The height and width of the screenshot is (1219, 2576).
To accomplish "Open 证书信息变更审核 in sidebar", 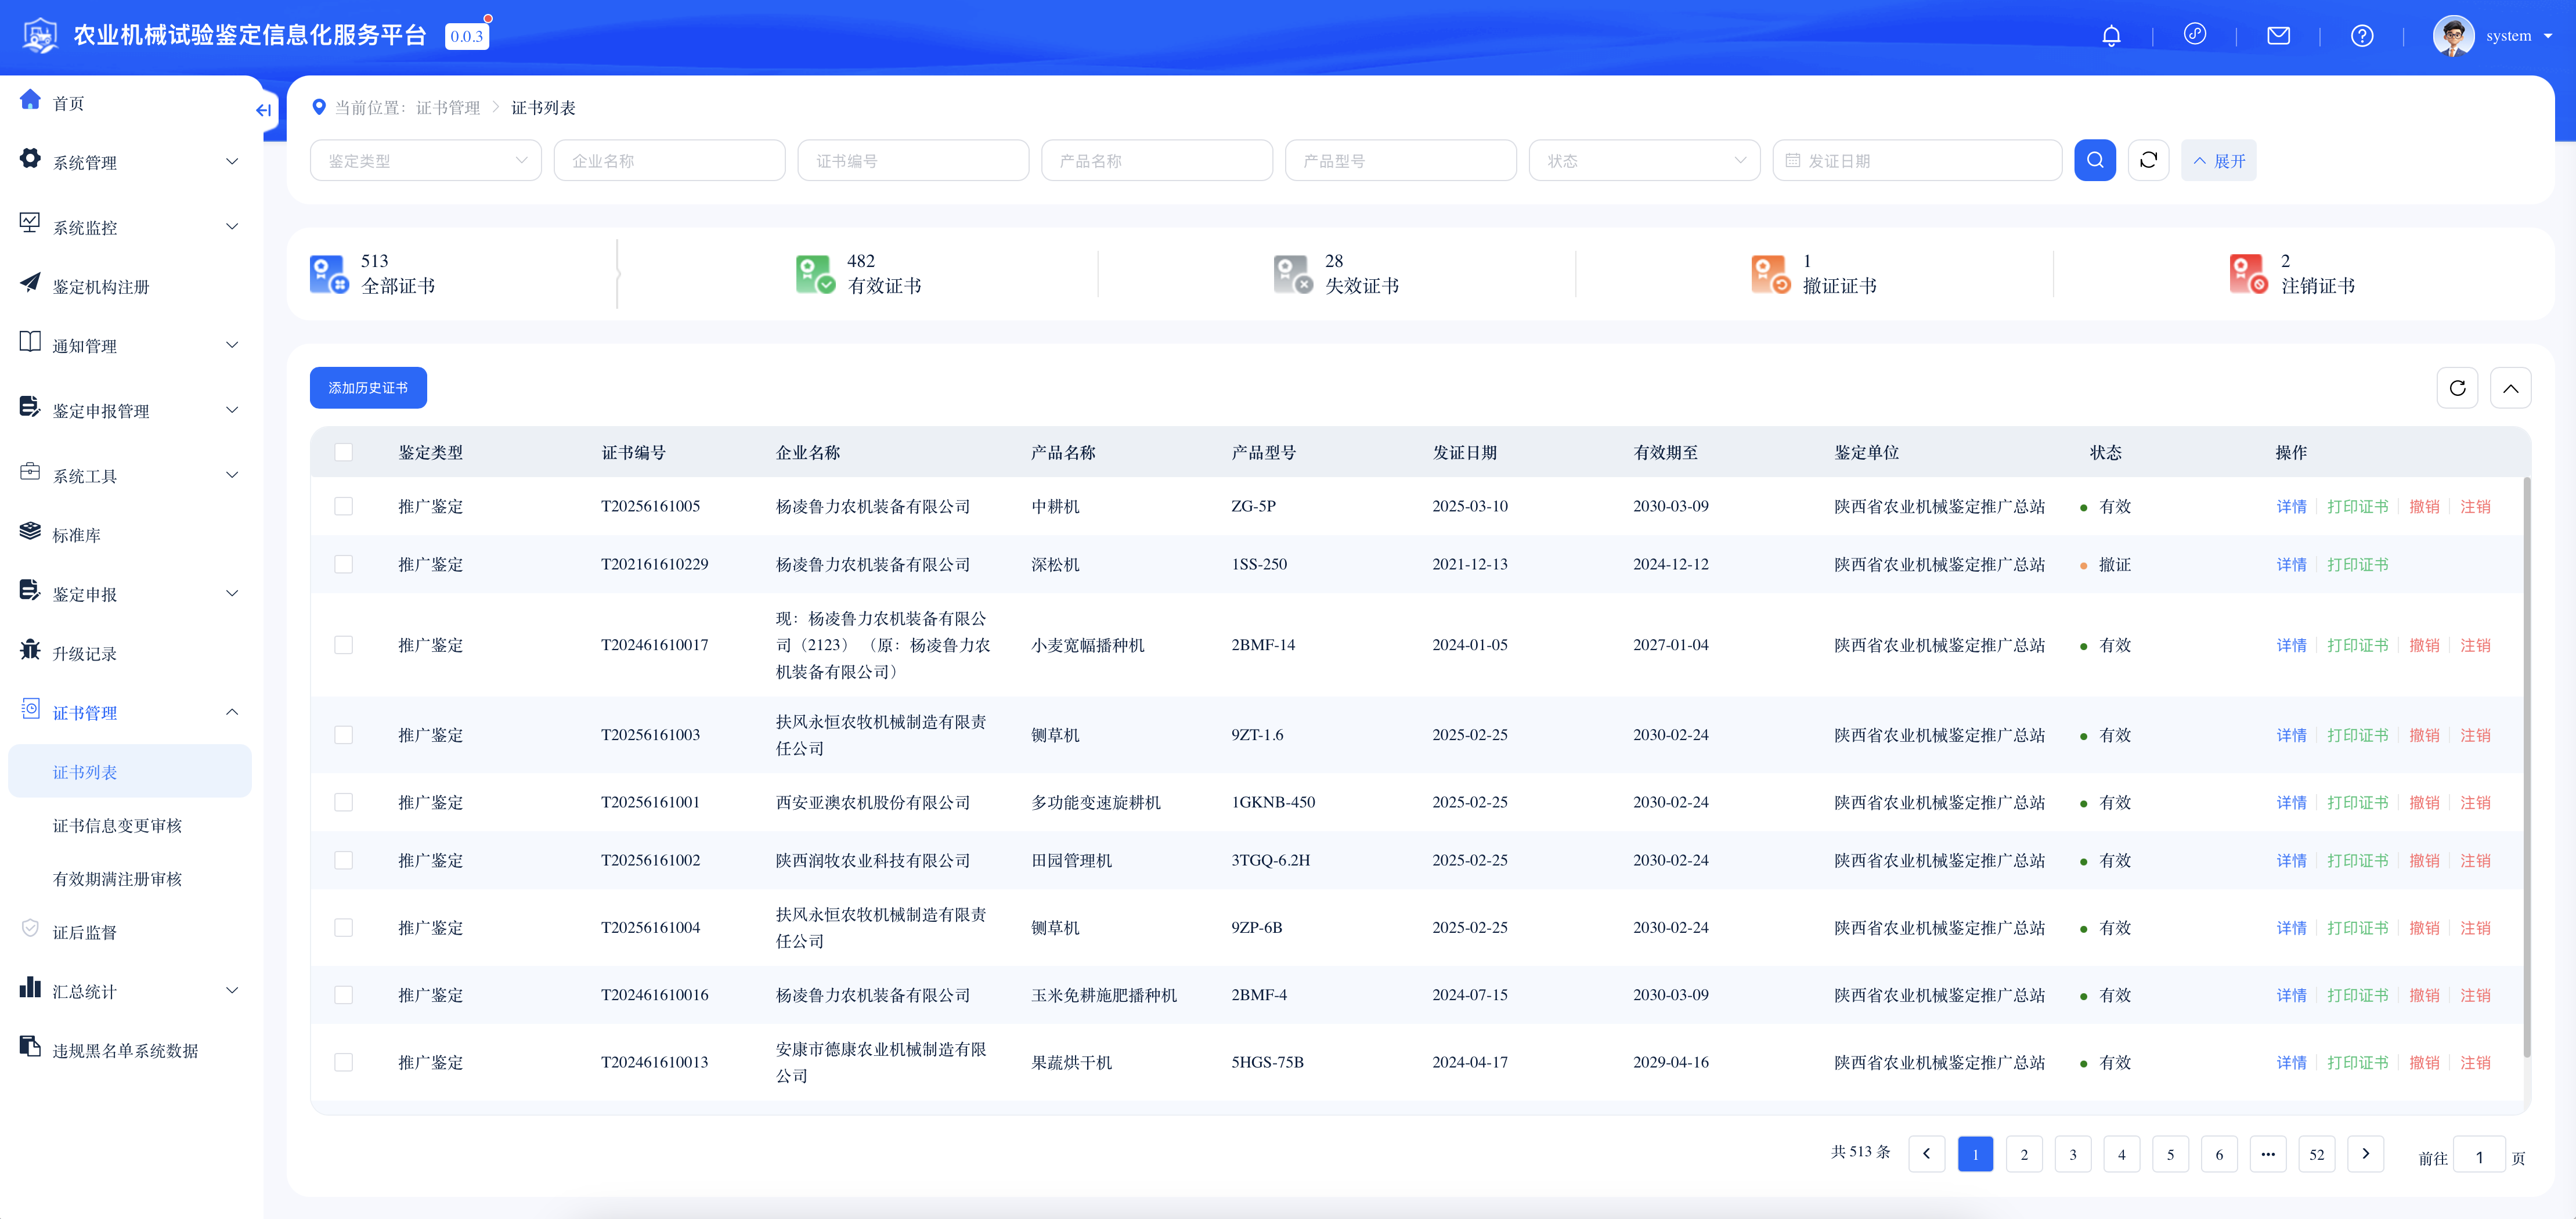I will [x=117, y=825].
